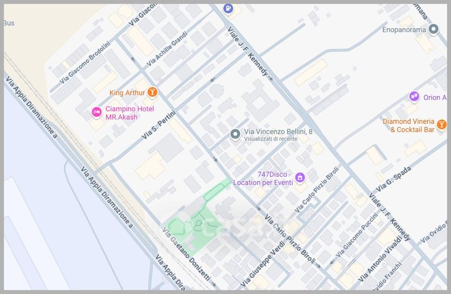Image resolution: width=451 pixels, height=294 pixels.
Task: Open the King Arthur place label
Action: 127,93
